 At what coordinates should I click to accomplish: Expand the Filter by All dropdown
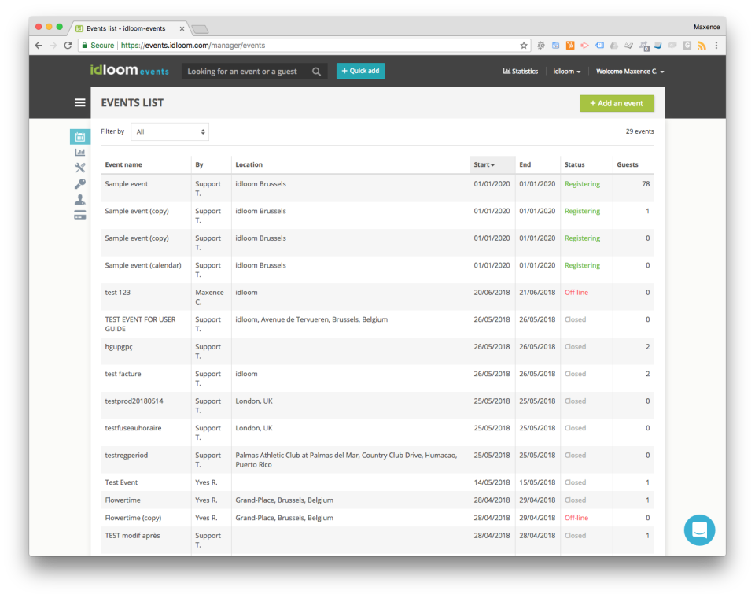point(170,131)
